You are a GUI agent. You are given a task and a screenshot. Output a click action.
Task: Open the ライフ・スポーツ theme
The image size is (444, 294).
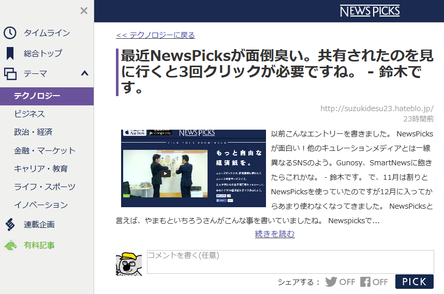(45, 187)
